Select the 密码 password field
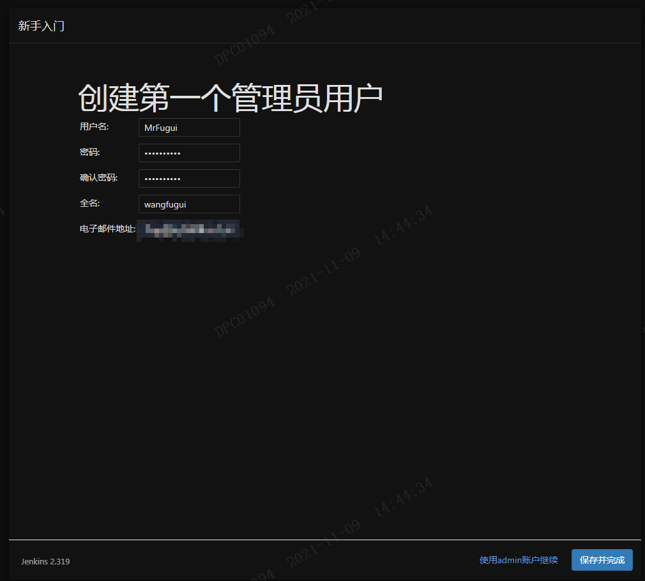645x581 pixels. tap(188, 153)
